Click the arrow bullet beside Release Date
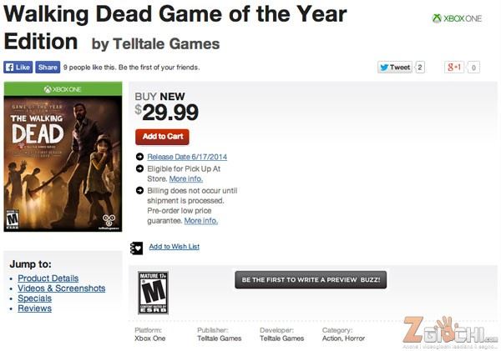501x351 pixels. click(x=139, y=157)
